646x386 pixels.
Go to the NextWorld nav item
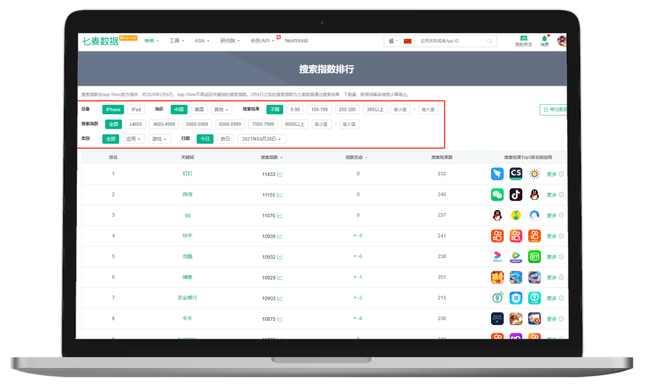[x=296, y=41]
